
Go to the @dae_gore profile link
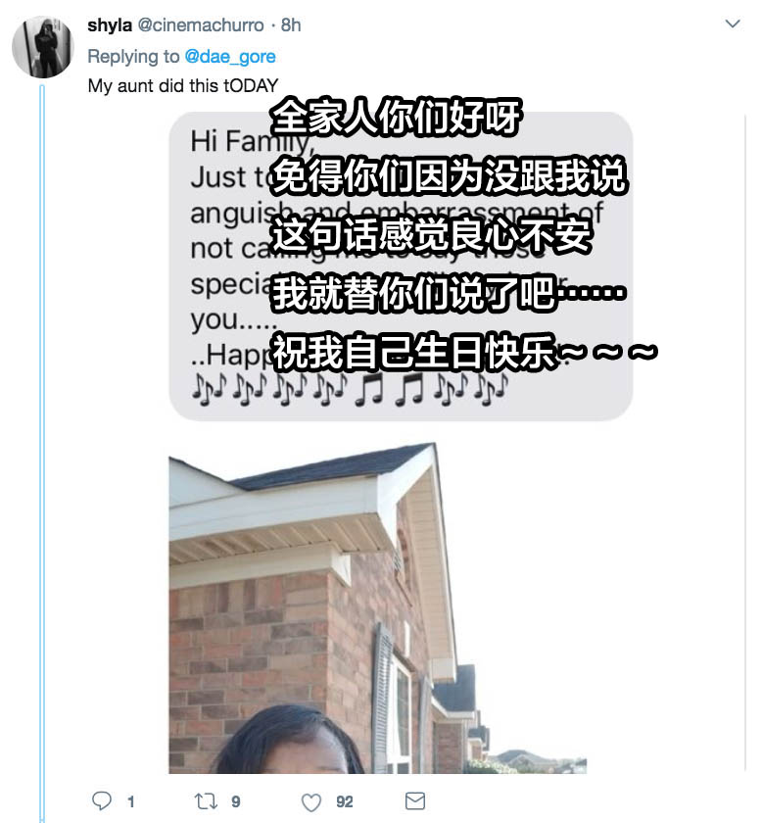[x=230, y=56]
